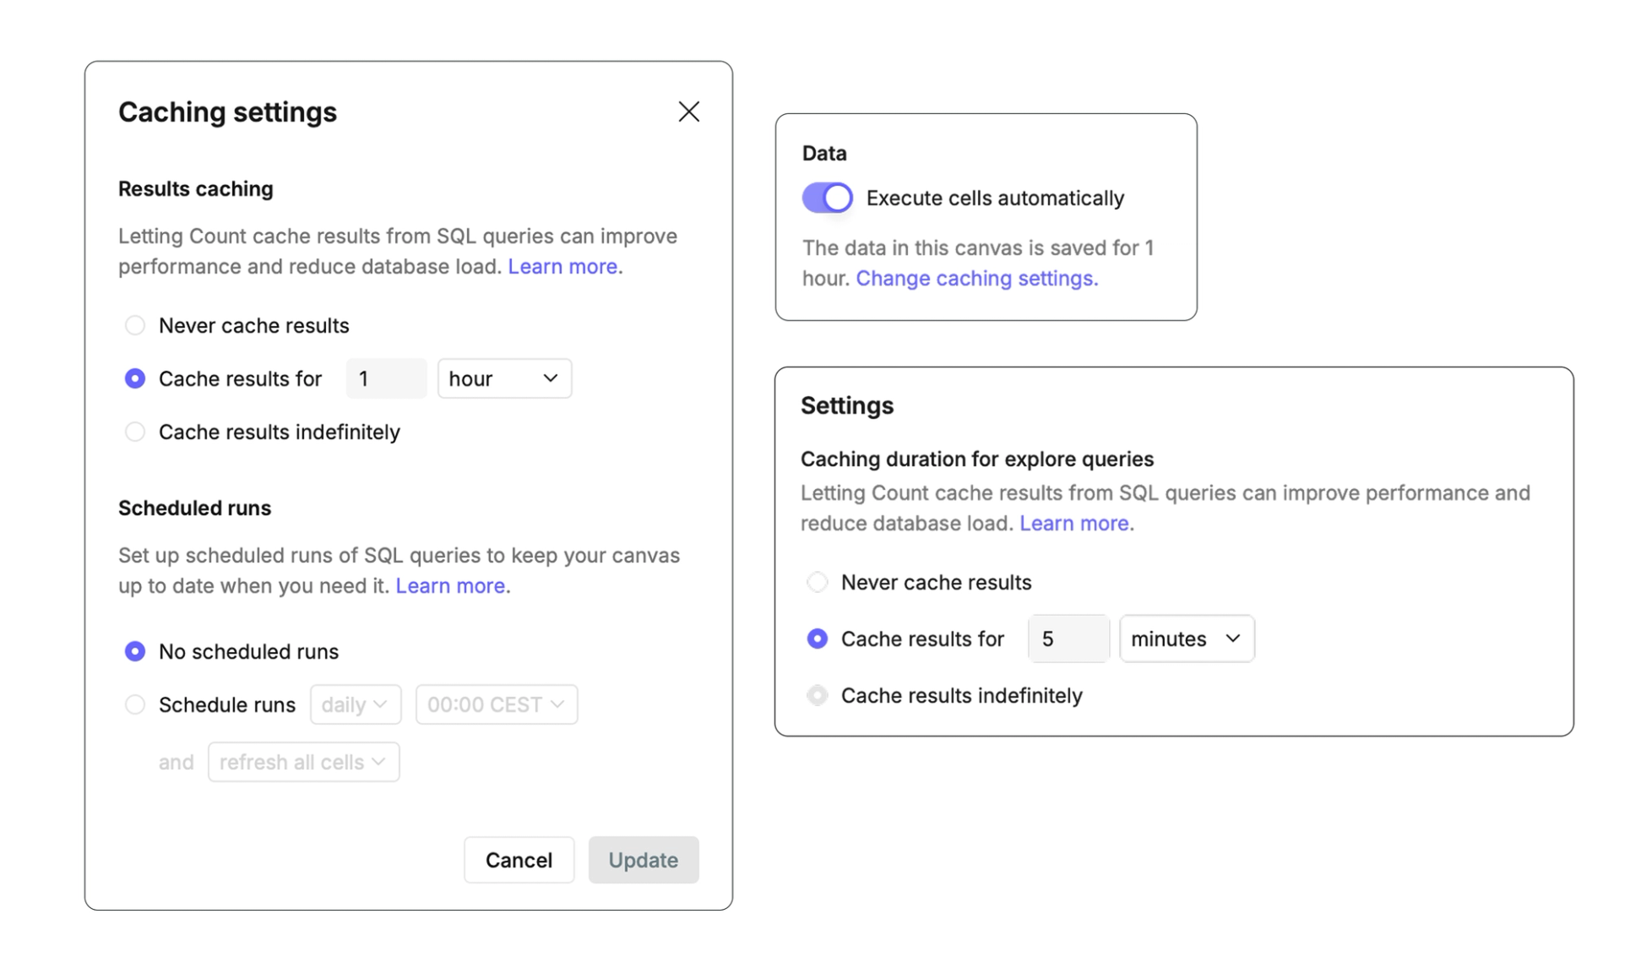Image resolution: width=1630 pixels, height=979 pixels.
Task: Select No scheduled runs
Action: pyautogui.click(x=134, y=651)
